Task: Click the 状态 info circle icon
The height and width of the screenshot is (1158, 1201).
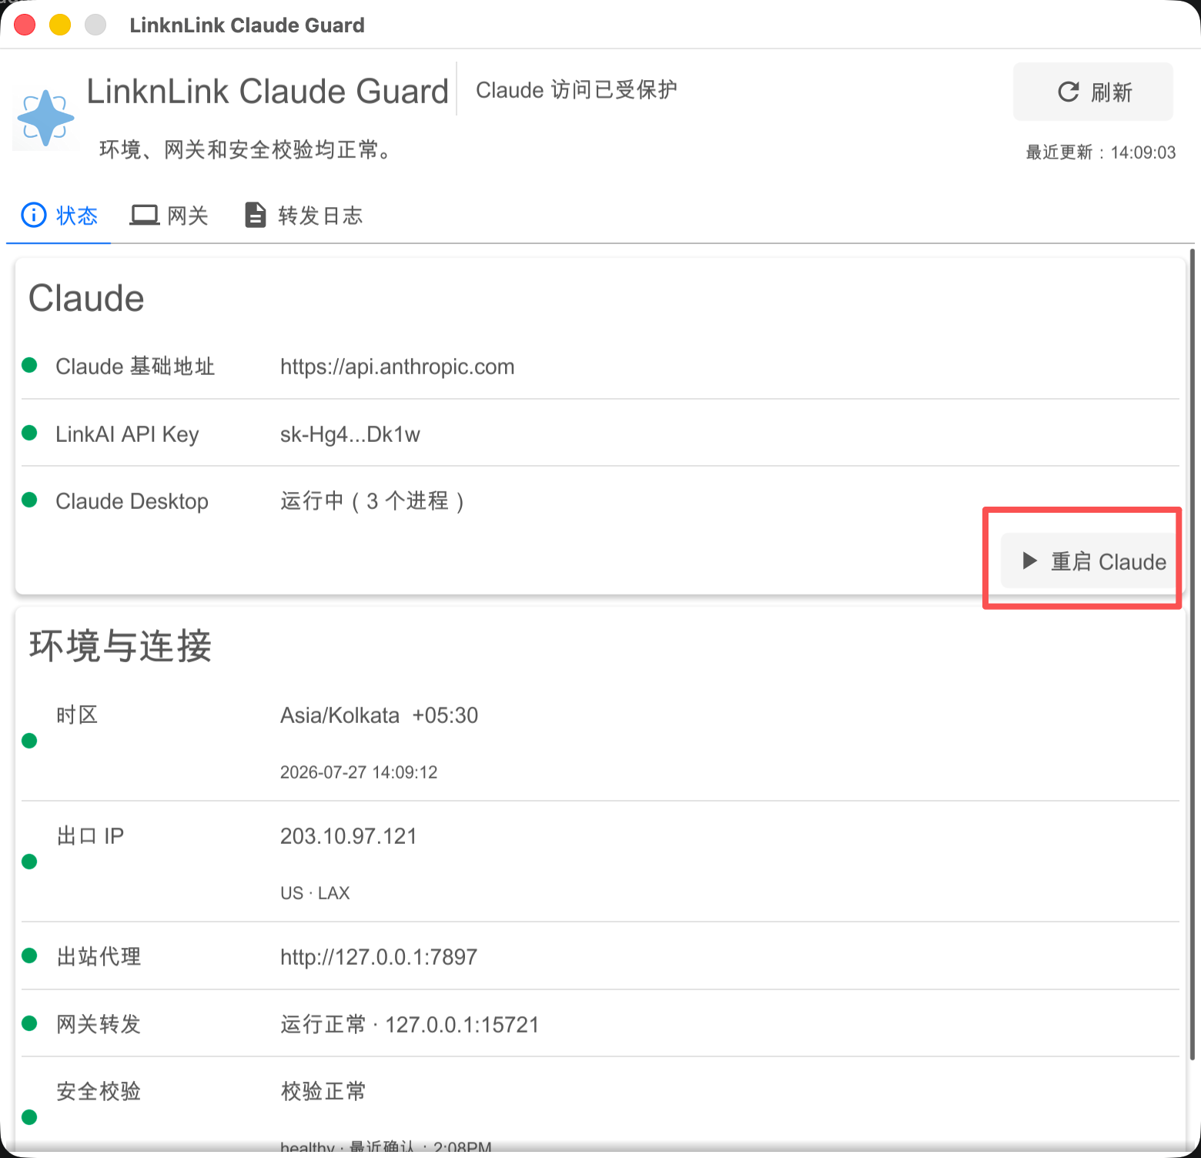Action: point(33,215)
